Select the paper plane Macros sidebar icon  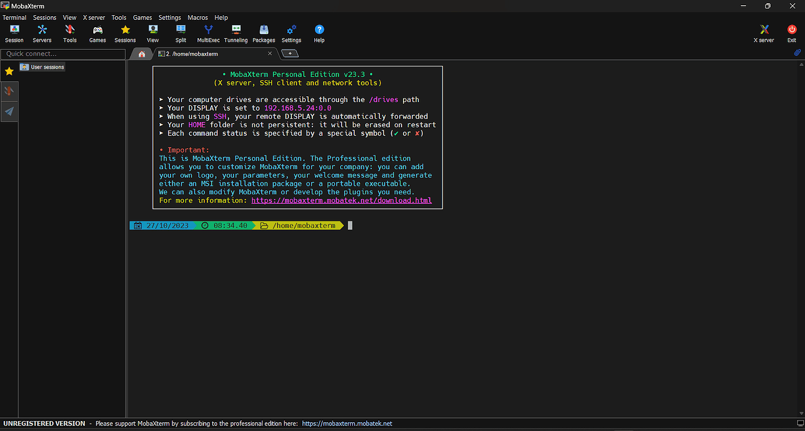click(9, 111)
